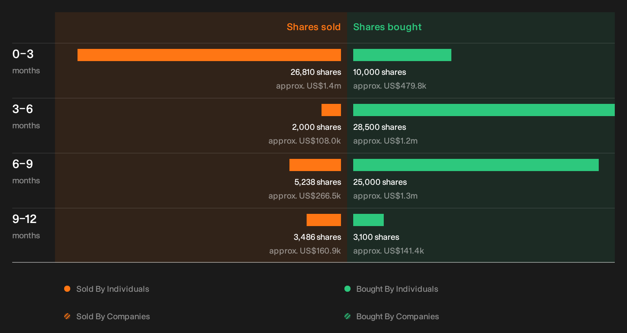Click the approx. US$108.0k sold amount
This screenshot has height=333, width=627.
pyautogui.click(x=305, y=141)
